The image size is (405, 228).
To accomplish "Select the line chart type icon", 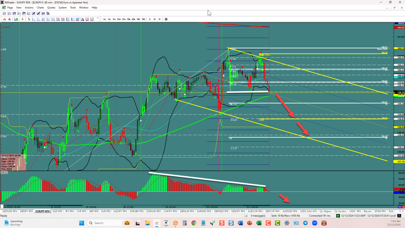I will tap(19, 13).
